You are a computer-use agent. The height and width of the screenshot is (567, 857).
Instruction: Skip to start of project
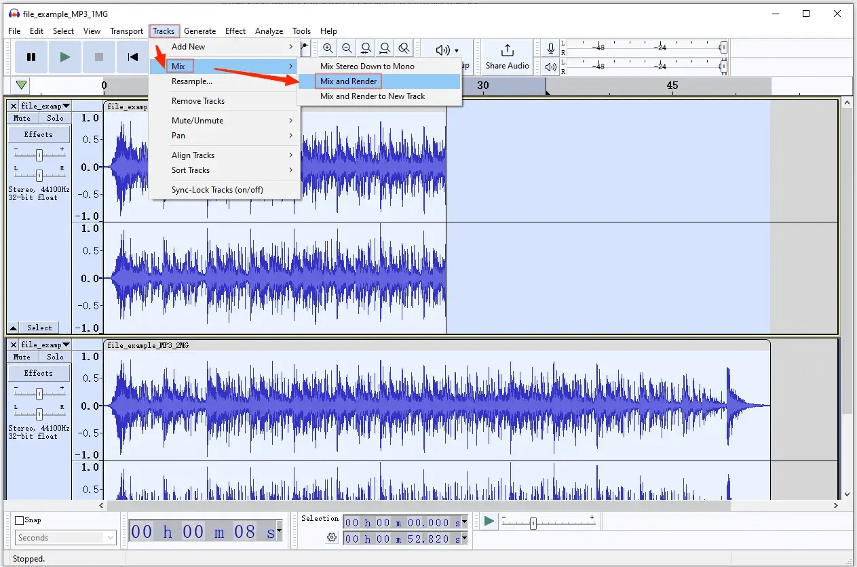pyautogui.click(x=133, y=57)
